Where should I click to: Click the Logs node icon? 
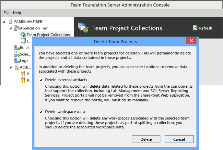(x=17, y=61)
